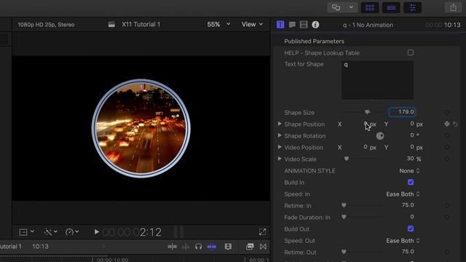Adjust the Video Scale slider handle
The image size is (466, 262).
[347, 159]
